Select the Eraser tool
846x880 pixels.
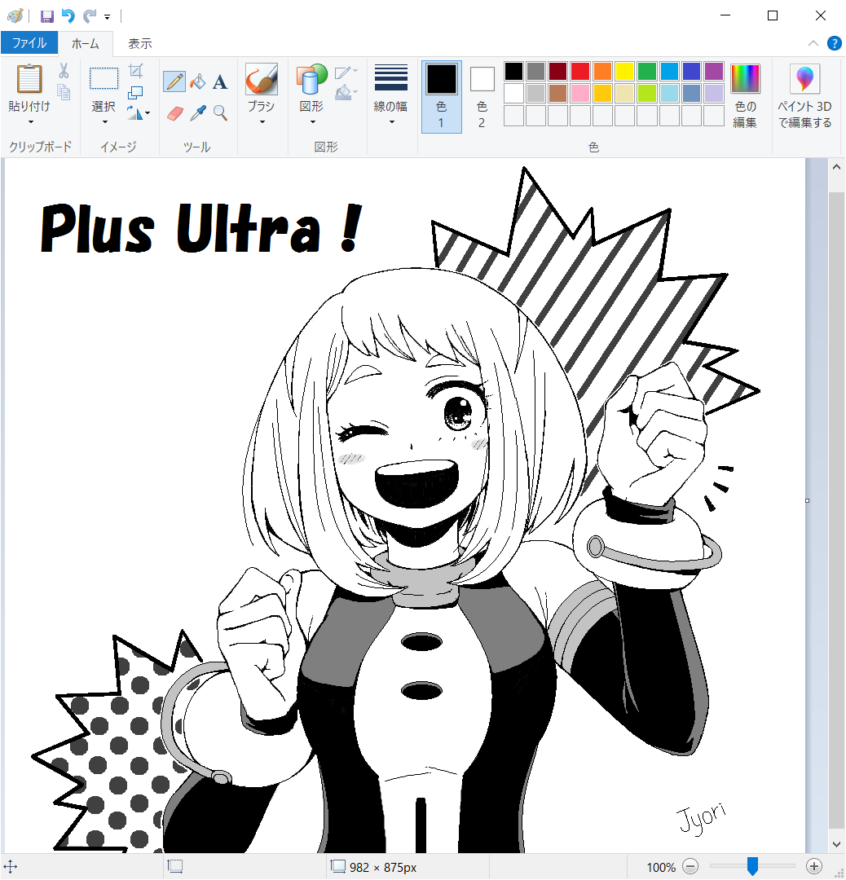[x=175, y=114]
